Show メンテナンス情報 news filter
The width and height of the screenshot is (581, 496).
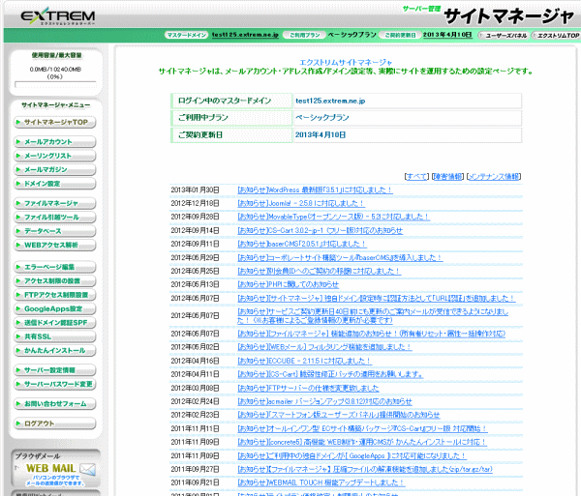coord(493,177)
